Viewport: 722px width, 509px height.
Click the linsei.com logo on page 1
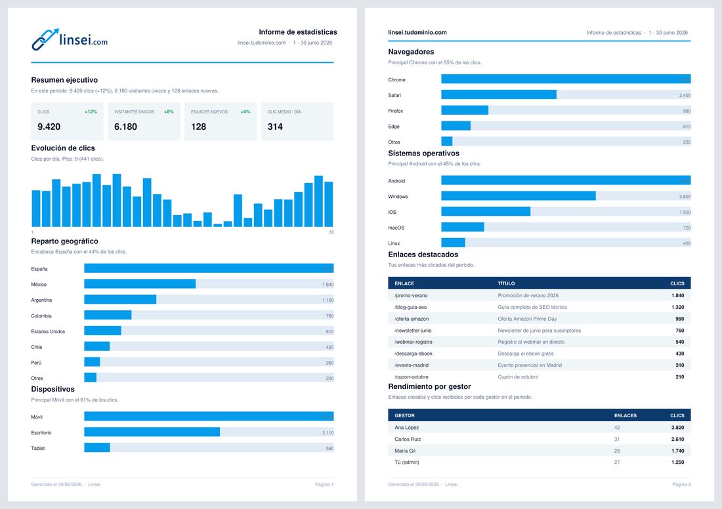tap(70, 39)
